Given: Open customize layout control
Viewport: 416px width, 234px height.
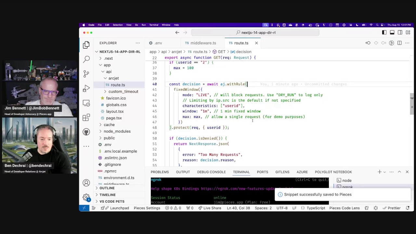Looking at the screenshot, I should (408, 32).
